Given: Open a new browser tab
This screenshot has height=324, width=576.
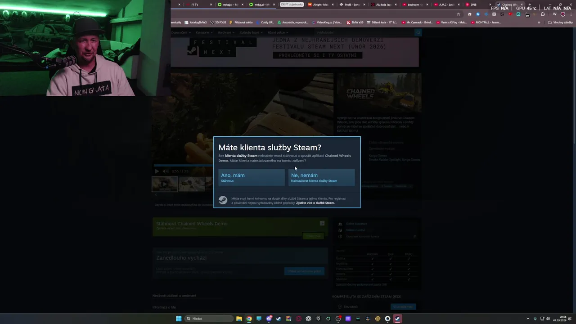Looking at the screenshot, I should tap(529, 4).
